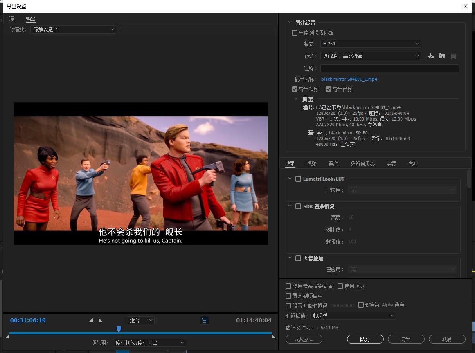Open the 时间插值 dropdown showing 帧采样
475x353 pixels.
pyautogui.click(x=353, y=315)
